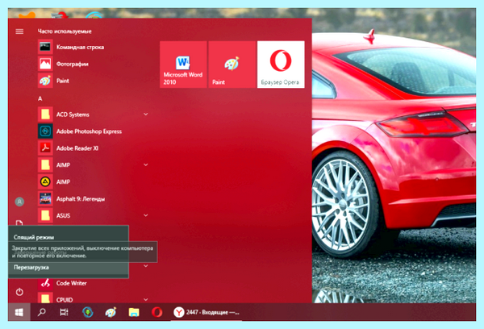Open the ASUS folder icon
This screenshot has width=484, height=329.
[45, 215]
